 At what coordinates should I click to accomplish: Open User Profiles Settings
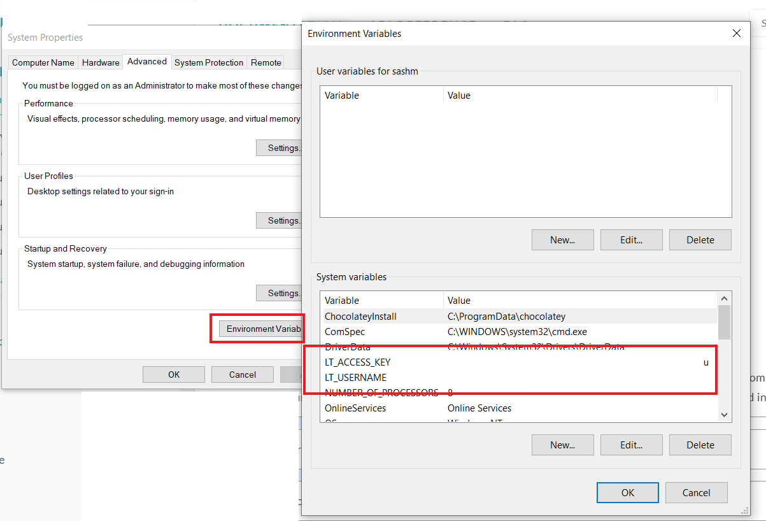pos(280,220)
